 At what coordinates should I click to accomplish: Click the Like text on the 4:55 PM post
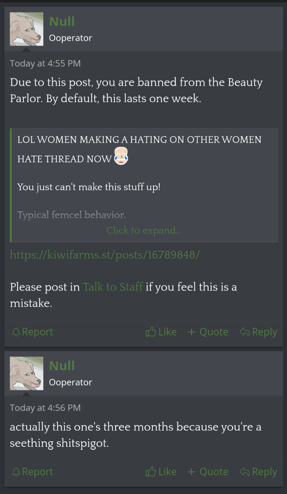(x=167, y=332)
